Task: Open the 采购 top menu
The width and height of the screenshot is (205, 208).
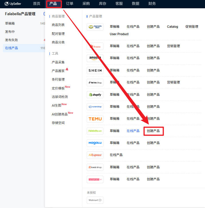Action: pyautogui.click(x=86, y=4)
